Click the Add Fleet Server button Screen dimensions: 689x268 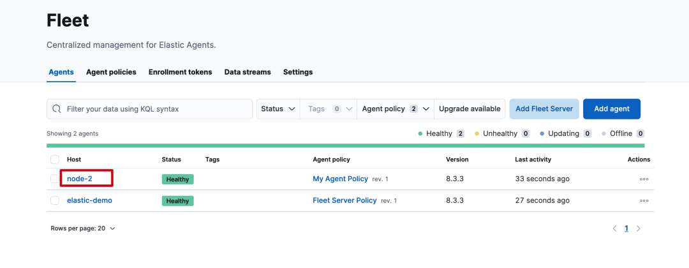544,109
